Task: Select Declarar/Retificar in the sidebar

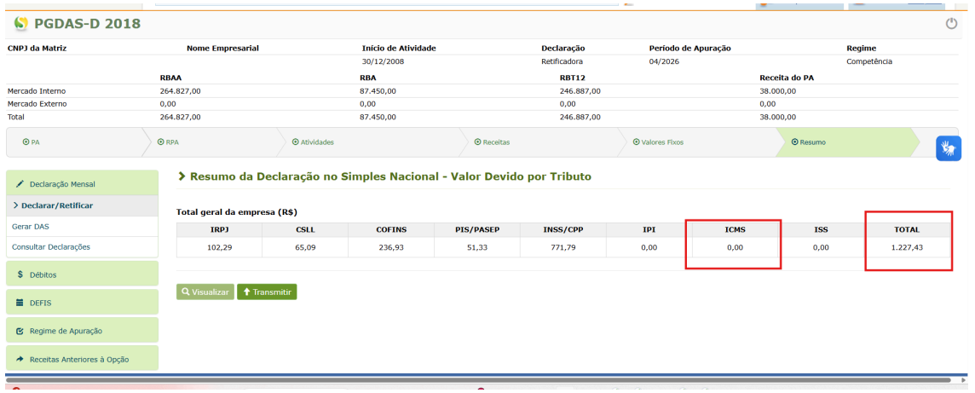Action: pyautogui.click(x=82, y=205)
